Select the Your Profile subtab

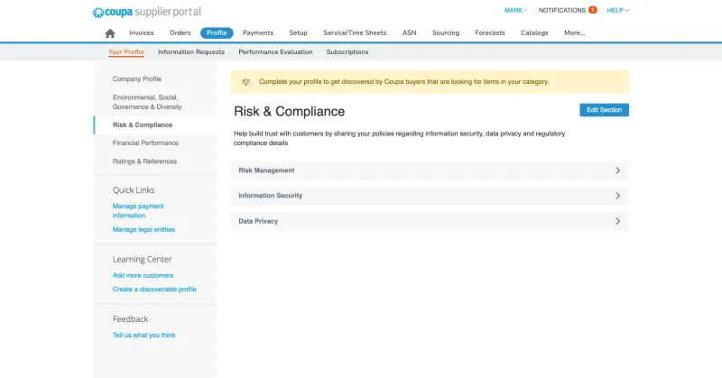(125, 52)
